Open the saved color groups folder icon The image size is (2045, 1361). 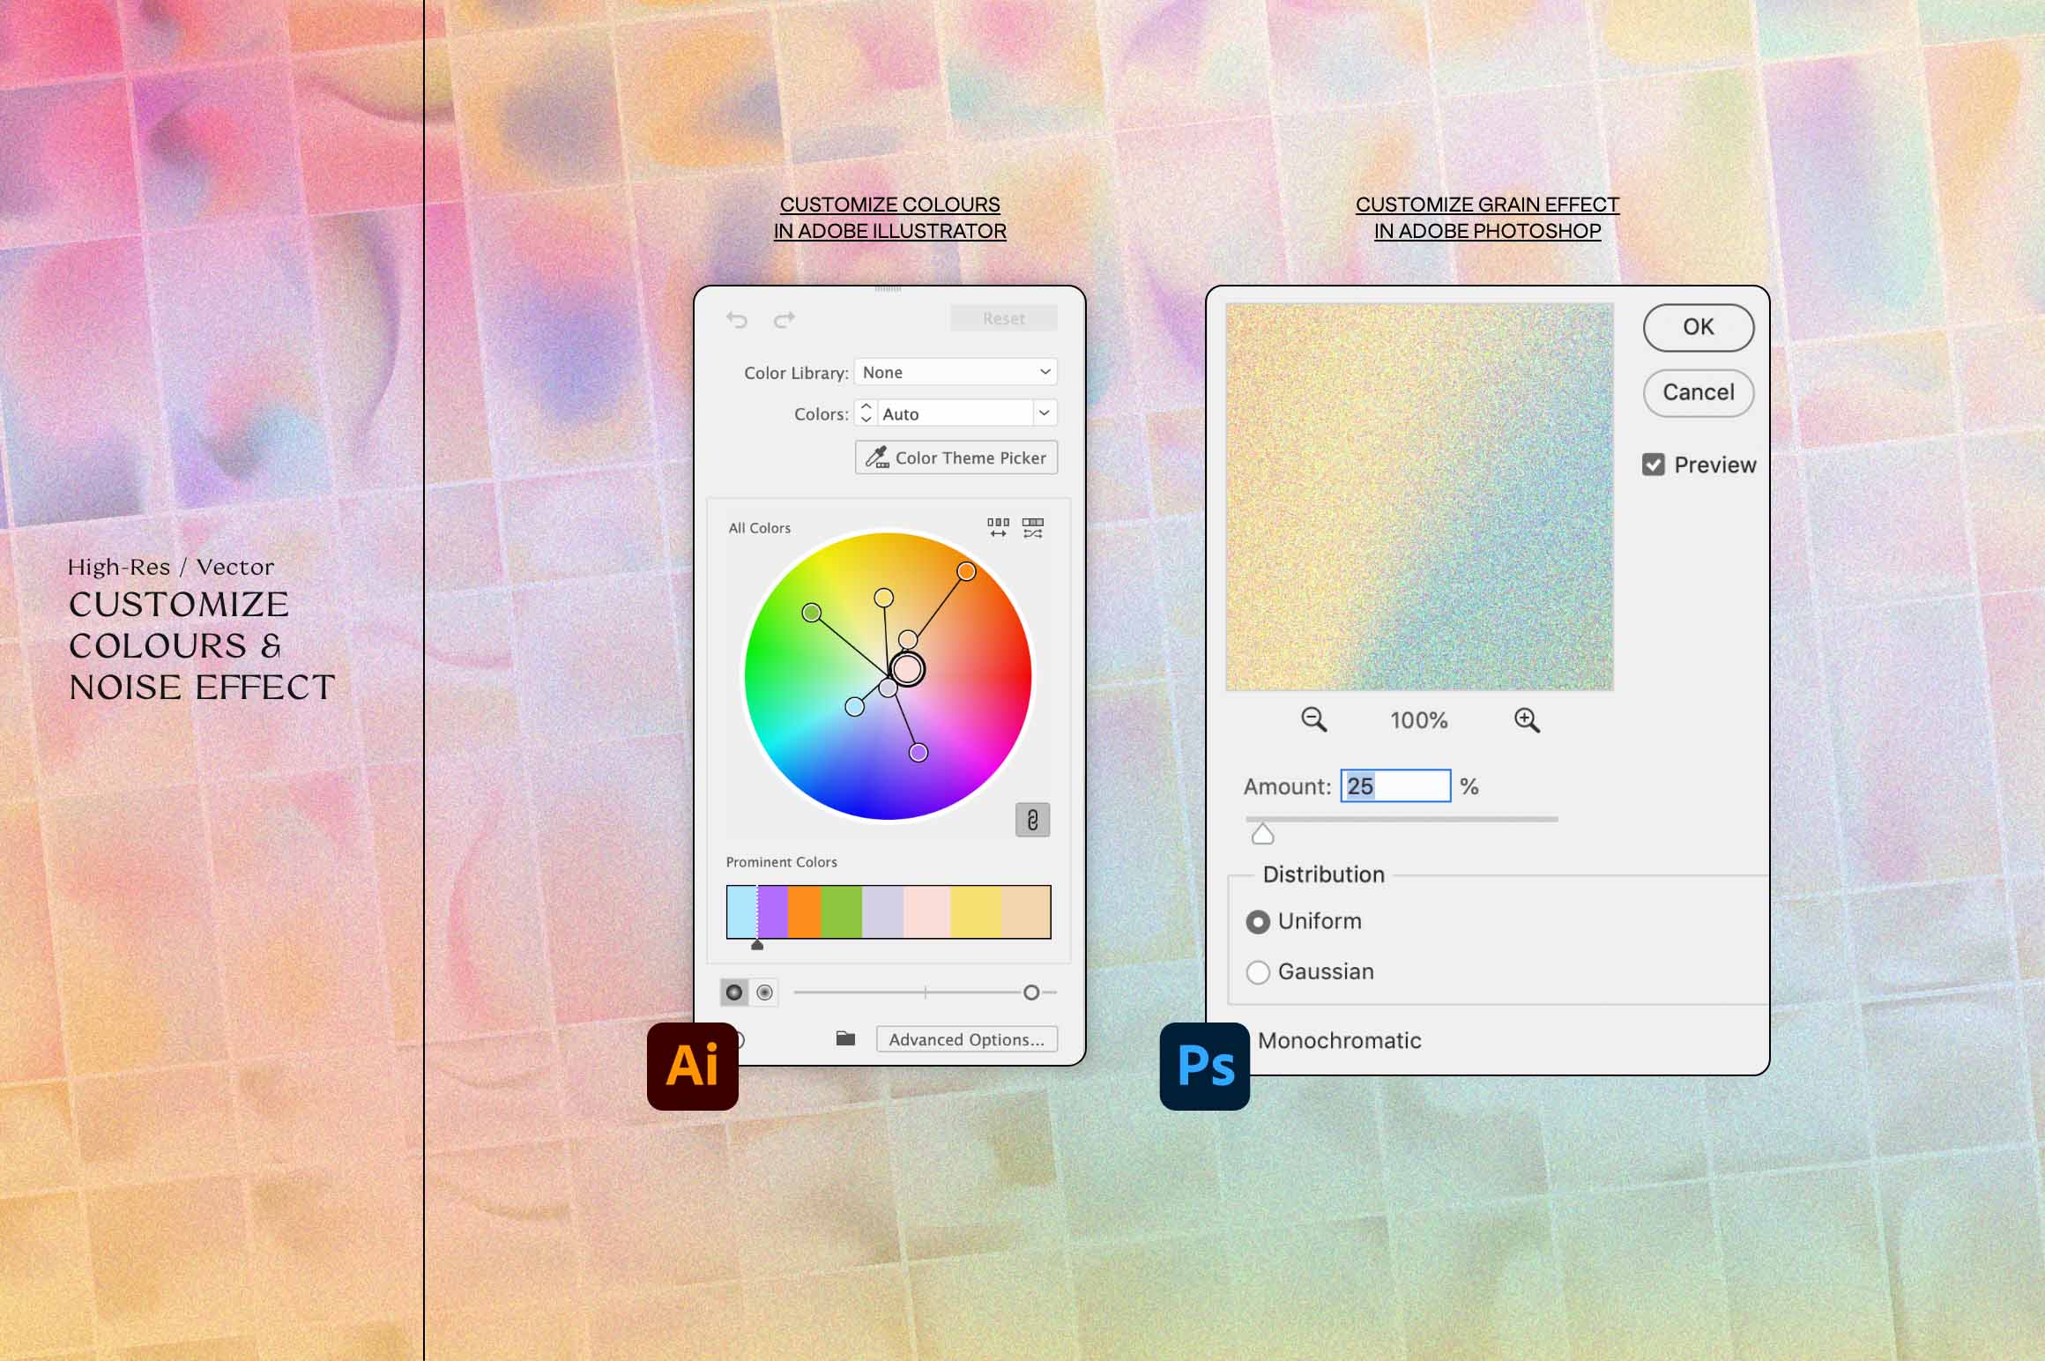(x=844, y=1038)
